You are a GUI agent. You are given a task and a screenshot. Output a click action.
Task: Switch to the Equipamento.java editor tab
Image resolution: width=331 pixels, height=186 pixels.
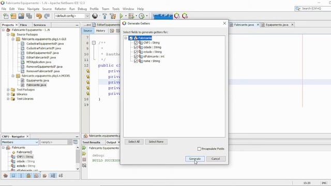tap(277, 25)
